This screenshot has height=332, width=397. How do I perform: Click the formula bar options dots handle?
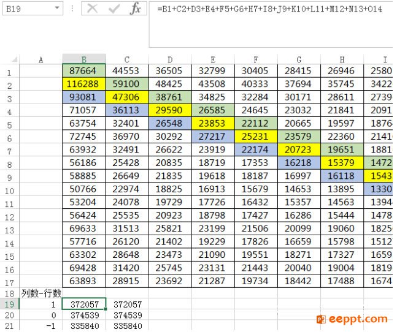pyautogui.click(x=72, y=9)
